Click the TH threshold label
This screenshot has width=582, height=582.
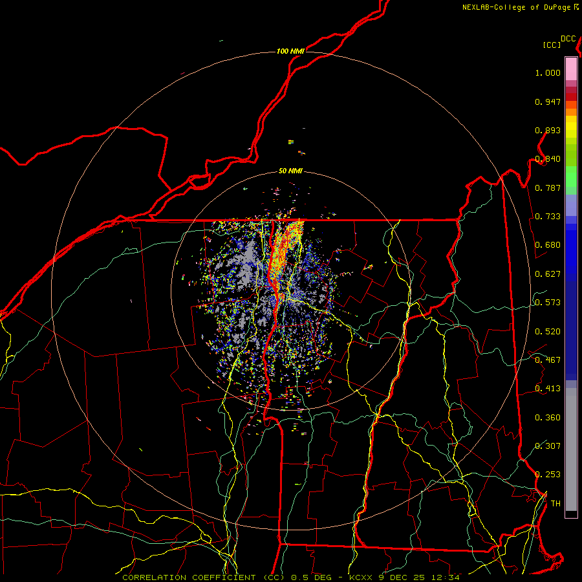click(555, 503)
